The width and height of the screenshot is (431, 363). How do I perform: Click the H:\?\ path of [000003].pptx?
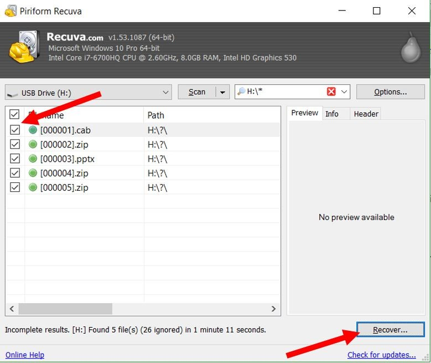[x=157, y=159]
